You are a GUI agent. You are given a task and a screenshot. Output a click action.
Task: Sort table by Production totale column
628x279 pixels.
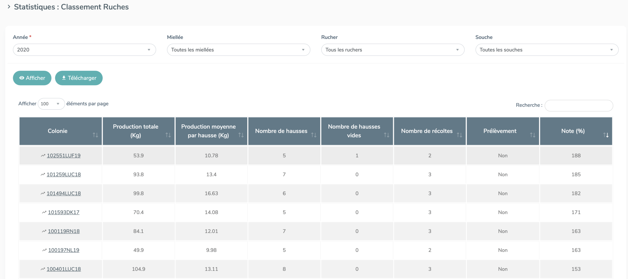(x=168, y=135)
